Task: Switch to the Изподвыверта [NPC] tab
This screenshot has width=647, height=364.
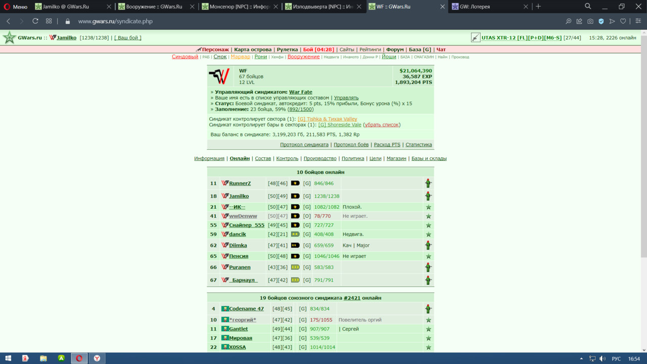Action: (x=323, y=7)
